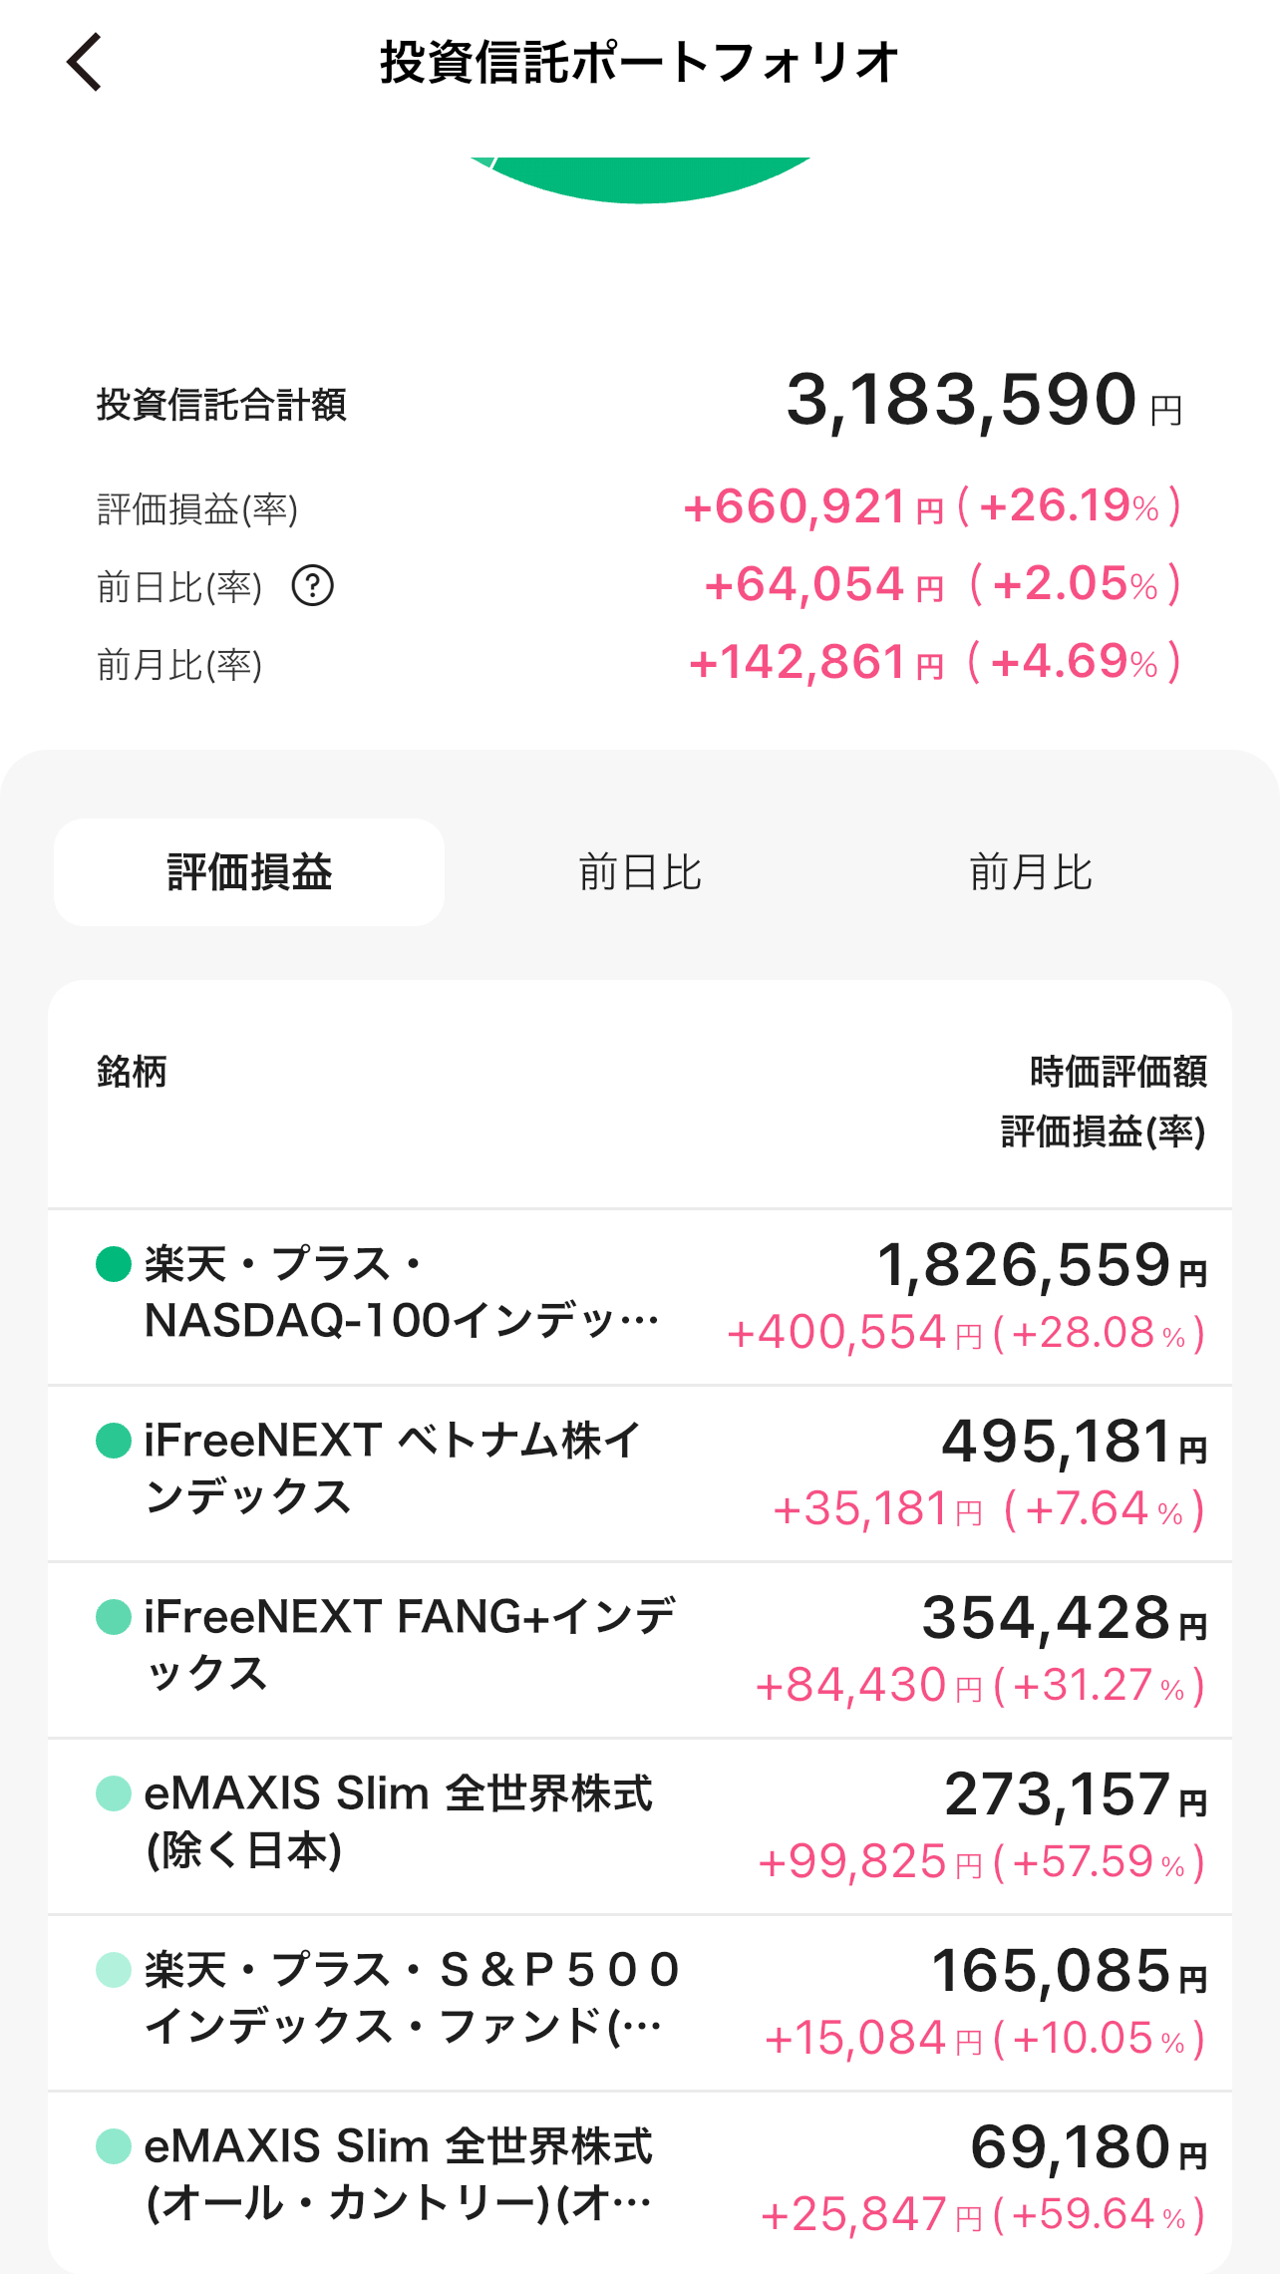Open 楽天・プラス・NASDAQ-100インデックス fund
This screenshot has width=1280, height=2274.
pos(401,1293)
